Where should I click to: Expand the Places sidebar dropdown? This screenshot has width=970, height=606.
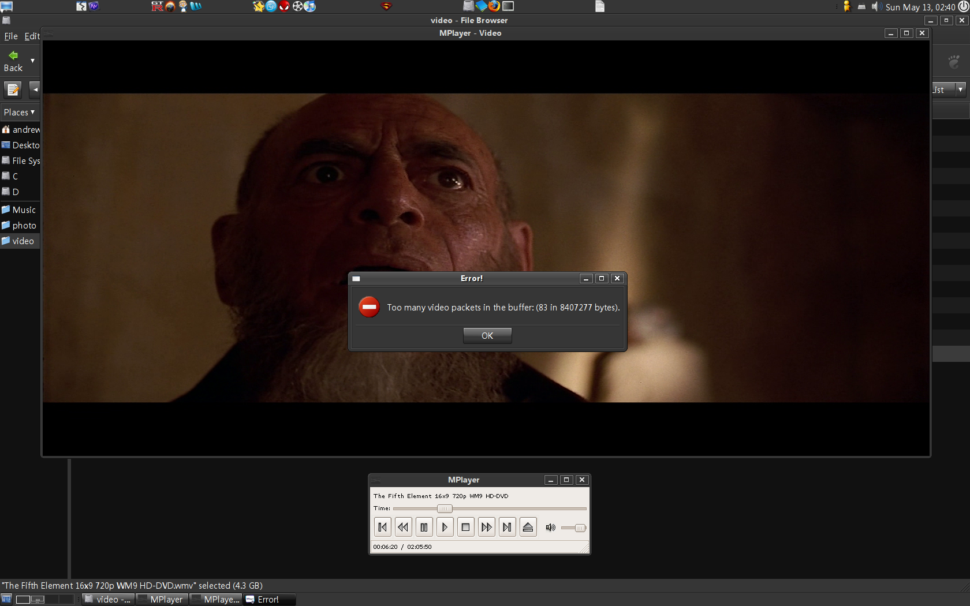click(19, 113)
